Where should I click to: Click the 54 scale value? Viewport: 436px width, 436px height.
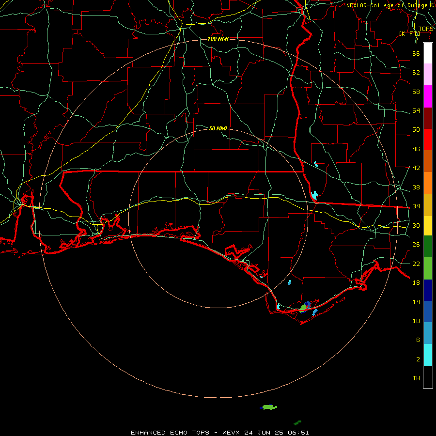(416, 110)
